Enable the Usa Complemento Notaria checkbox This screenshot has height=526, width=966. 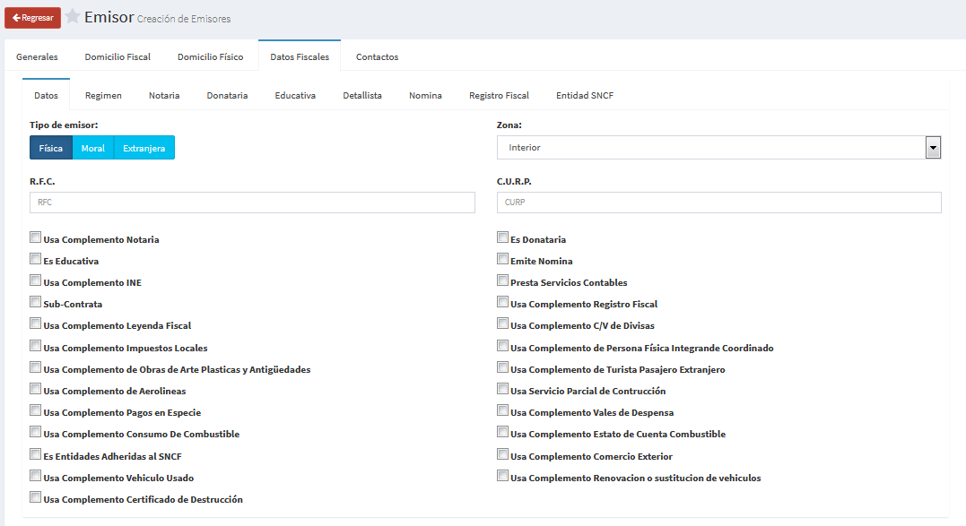coord(36,238)
